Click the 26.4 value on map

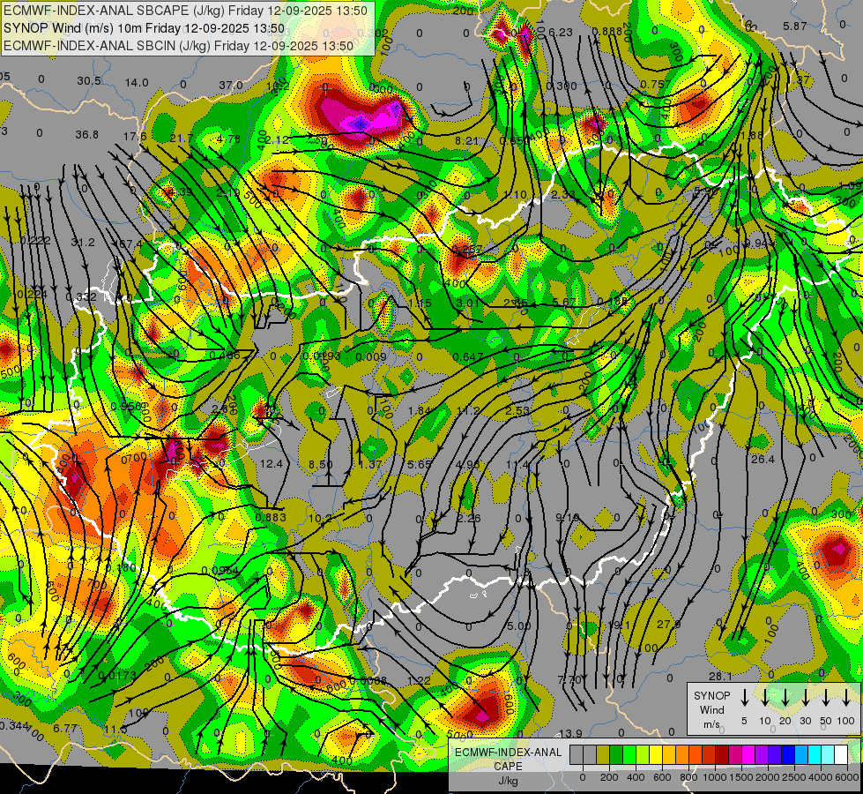(763, 459)
